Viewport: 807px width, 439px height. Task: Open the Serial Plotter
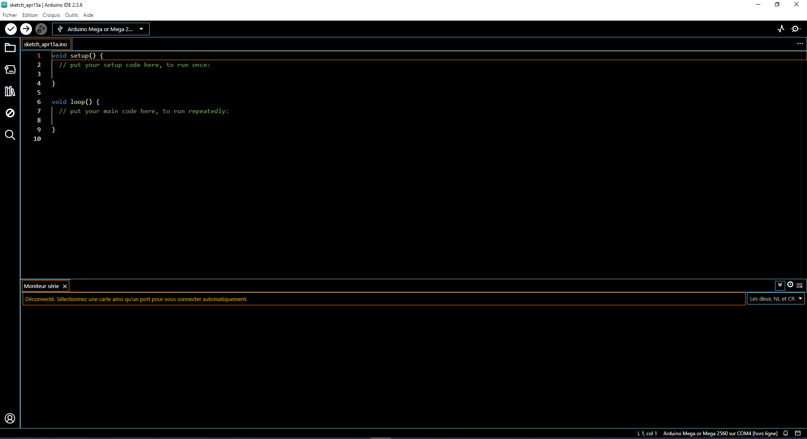pyautogui.click(x=781, y=29)
